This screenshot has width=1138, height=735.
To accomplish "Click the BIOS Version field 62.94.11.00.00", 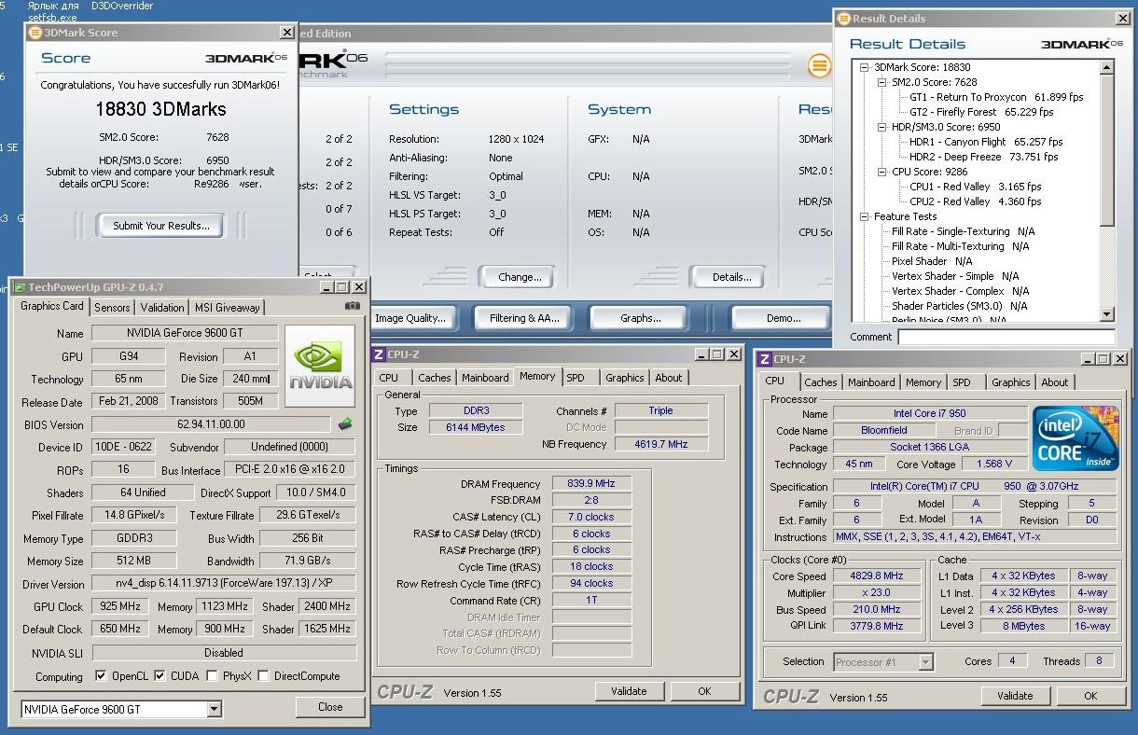I will pyautogui.click(x=211, y=424).
